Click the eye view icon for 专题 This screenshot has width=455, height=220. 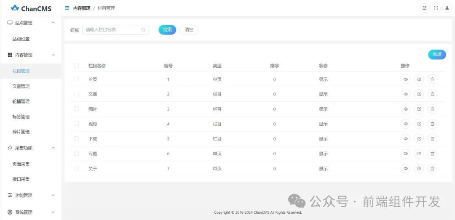(x=406, y=154)
